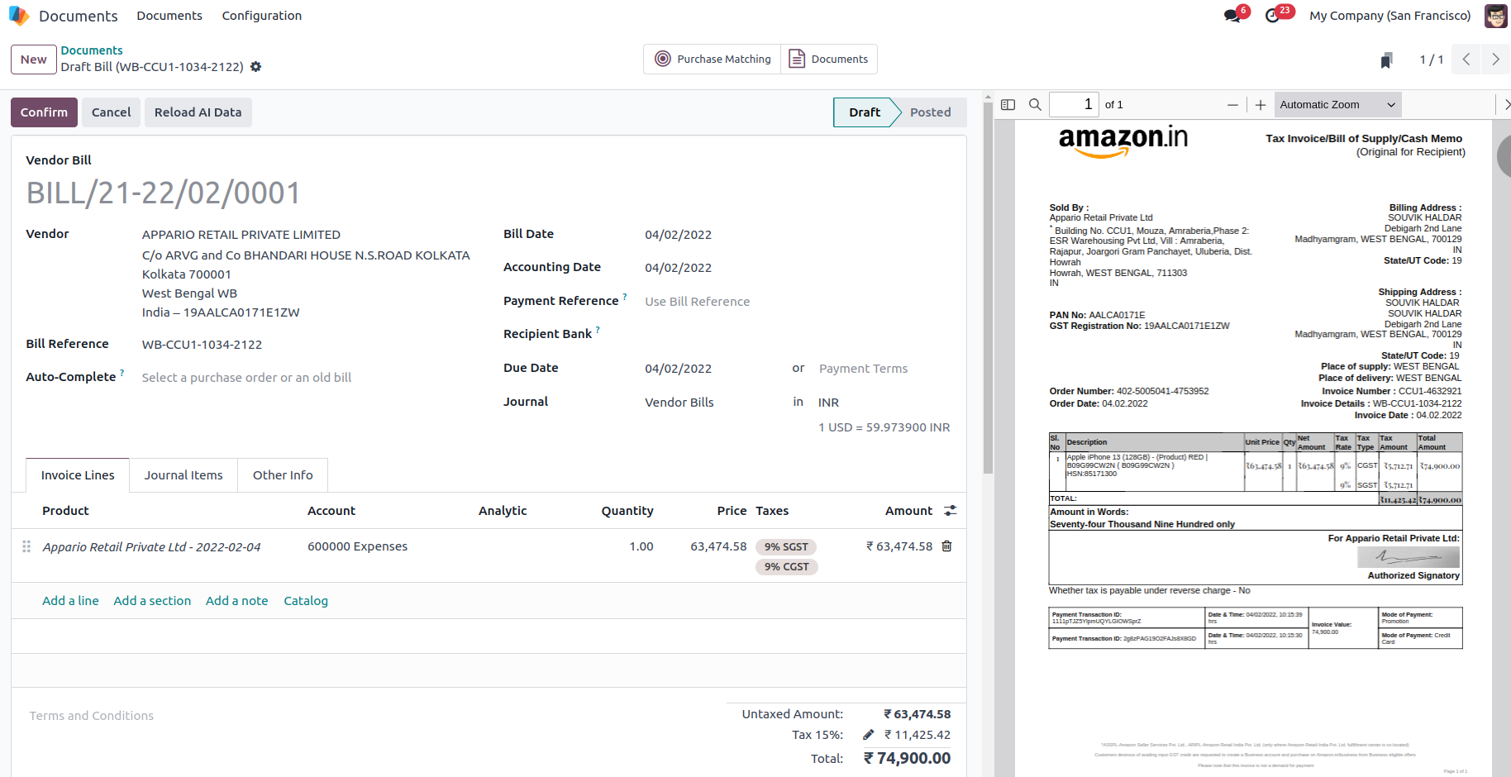The width and height of the screenshot is (1511, 777).
Task: Click the Auto-Complete help question mark
Action: [122, 373]
